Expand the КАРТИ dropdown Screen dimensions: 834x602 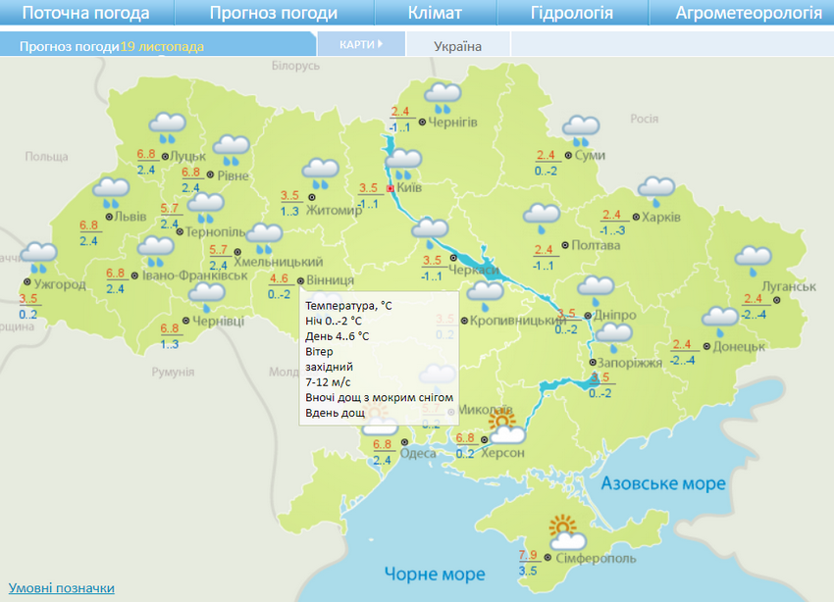360,45
